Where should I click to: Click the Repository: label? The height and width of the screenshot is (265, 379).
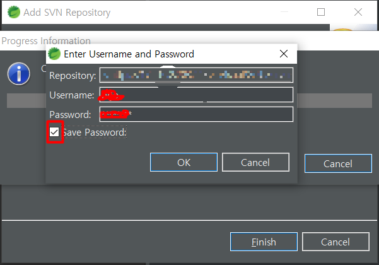click(x=73, y=76)
